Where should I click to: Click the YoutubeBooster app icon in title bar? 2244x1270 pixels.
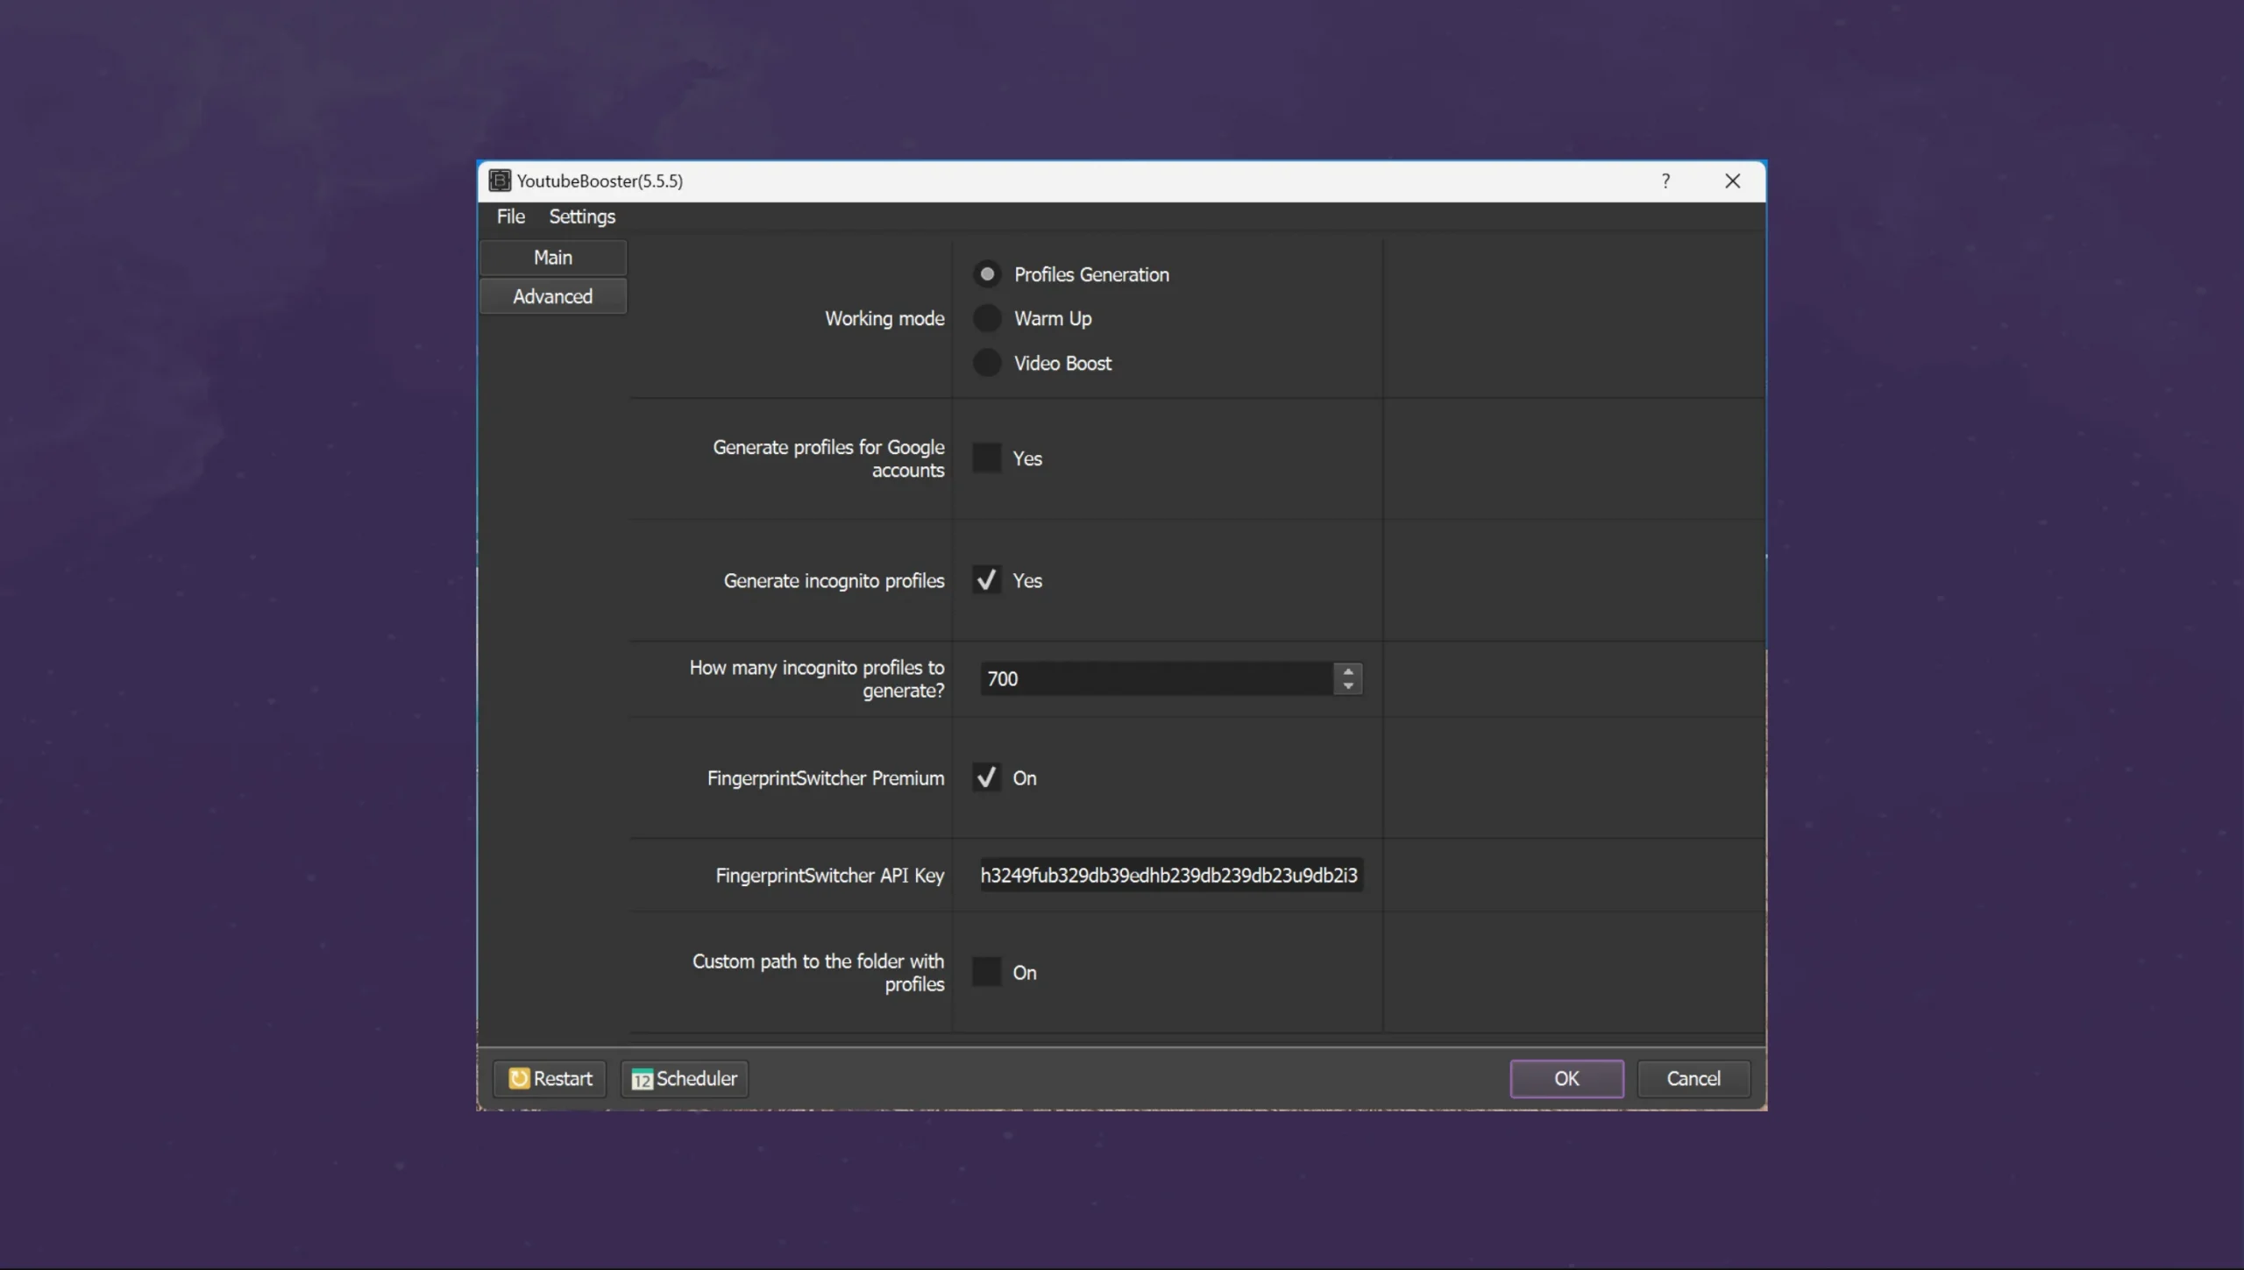(x=500, y=181)
